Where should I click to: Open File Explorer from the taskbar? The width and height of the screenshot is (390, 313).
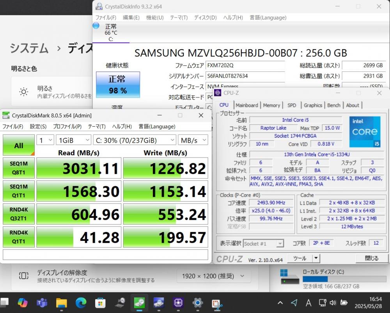click(62, 303)
